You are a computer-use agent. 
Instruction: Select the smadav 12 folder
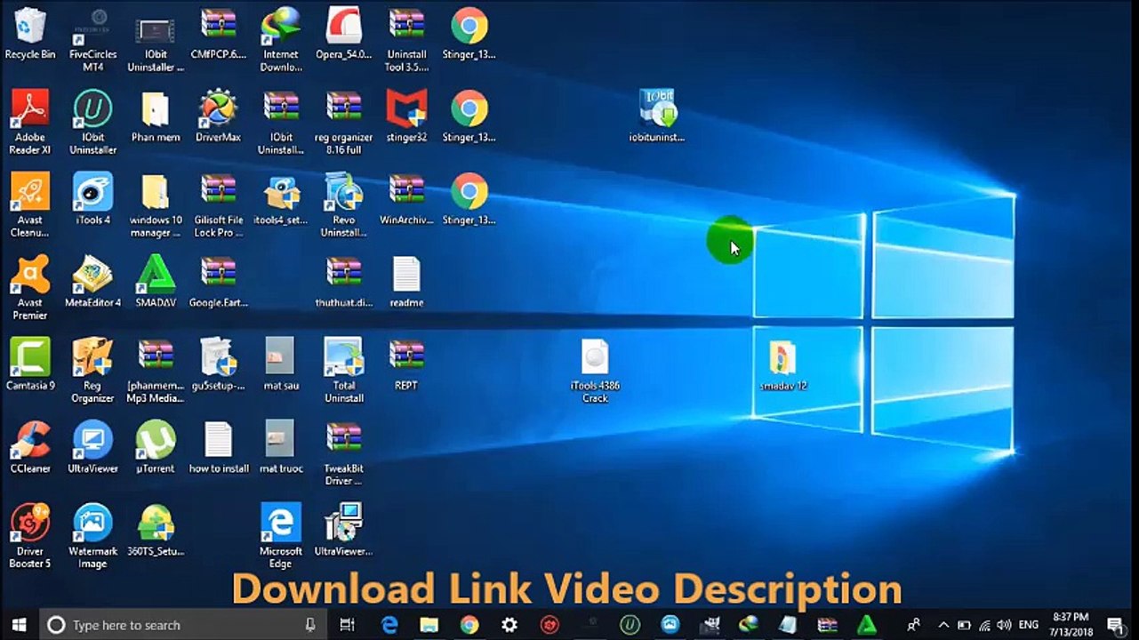click(x=783, y=364)
